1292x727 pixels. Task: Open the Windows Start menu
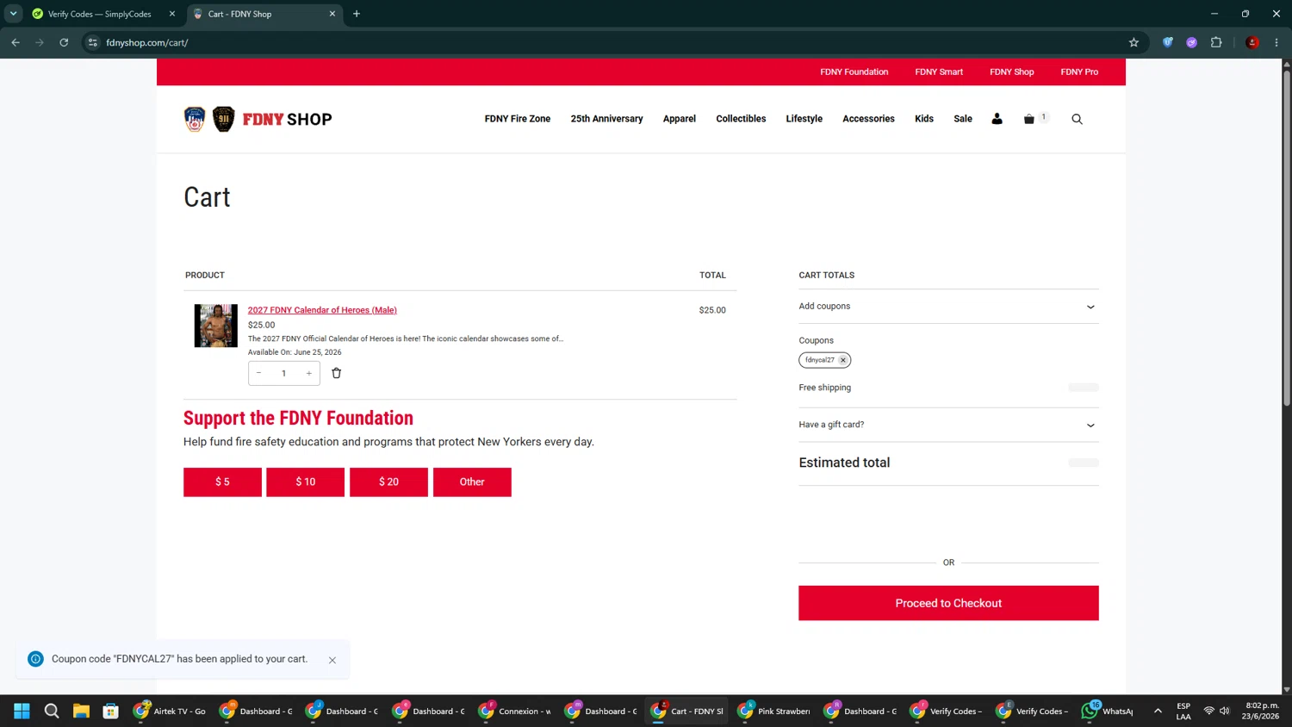(22, 711)
